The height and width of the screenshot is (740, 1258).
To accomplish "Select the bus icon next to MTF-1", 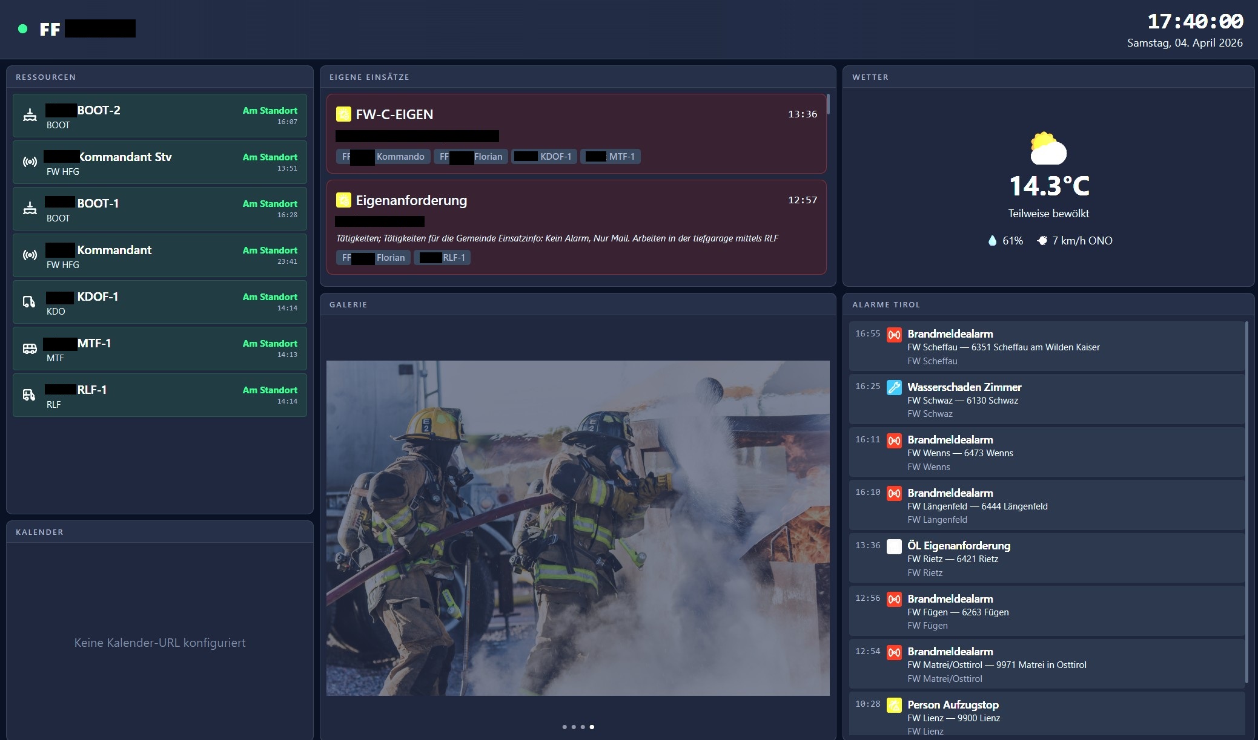I will click(29, 348).
